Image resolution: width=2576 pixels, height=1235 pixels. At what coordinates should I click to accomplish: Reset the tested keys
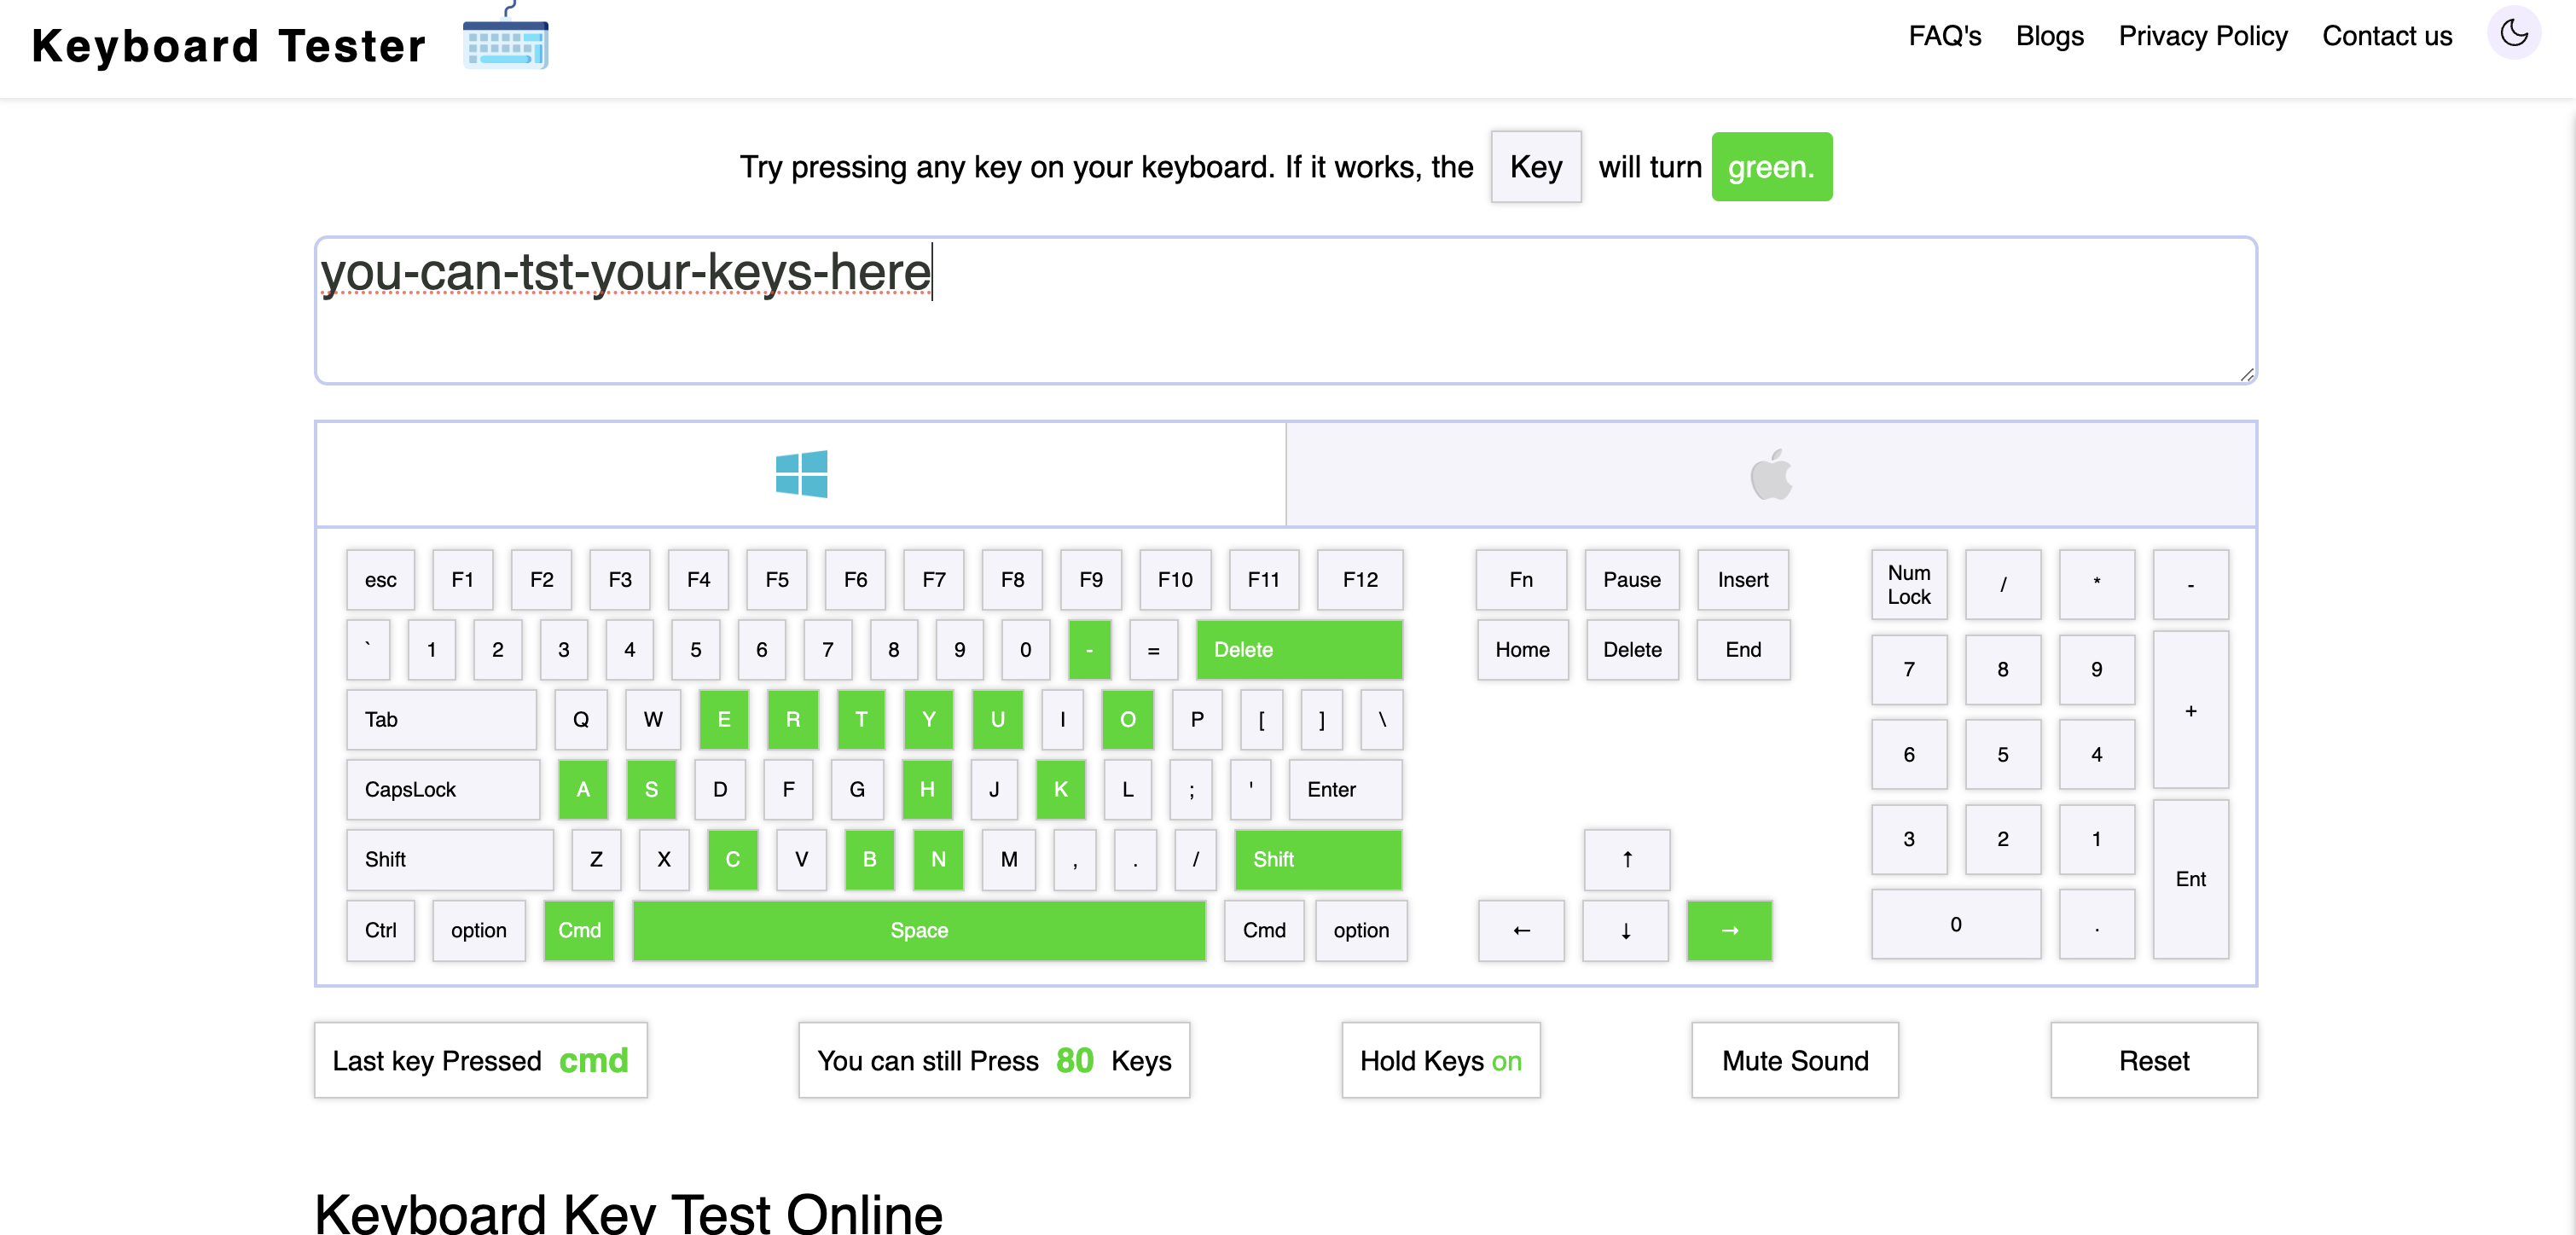(x=2154, y=1060)
